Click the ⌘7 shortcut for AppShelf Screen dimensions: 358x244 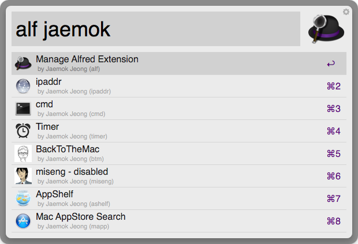tap(334, 199)
